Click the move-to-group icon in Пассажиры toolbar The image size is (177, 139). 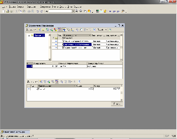(x=68, y=30)
